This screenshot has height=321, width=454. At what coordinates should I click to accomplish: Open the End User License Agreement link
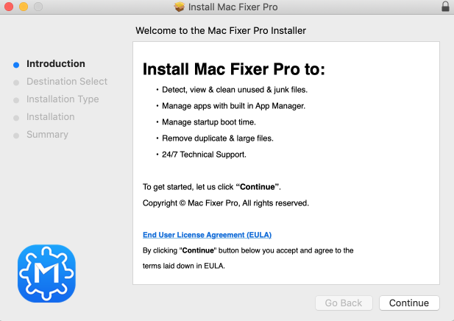pyautogui.click(x=207, y=235)
